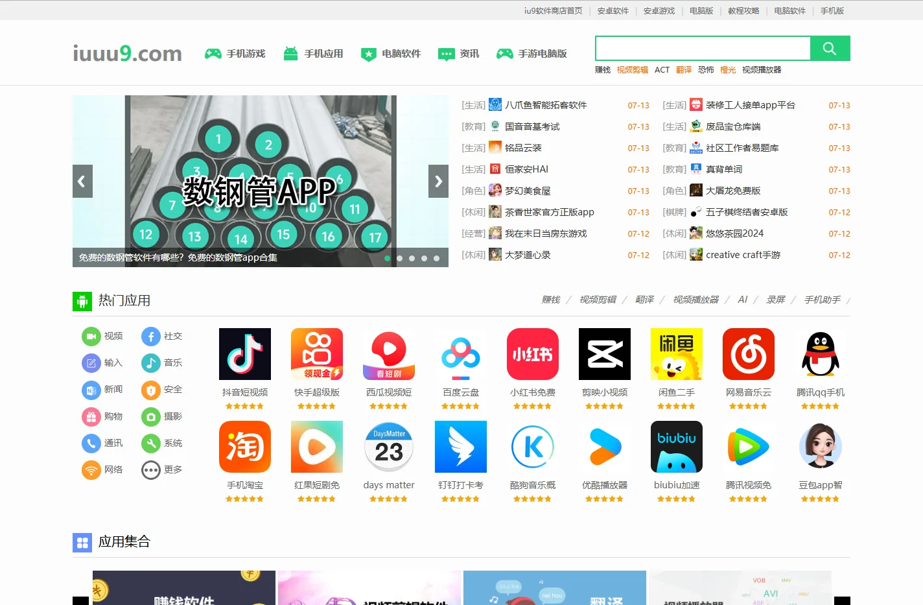The width and height of the screenshot is (923, 605).
Task: Open the 剪映小视频 app icon
Action: [x=605, y=354]
